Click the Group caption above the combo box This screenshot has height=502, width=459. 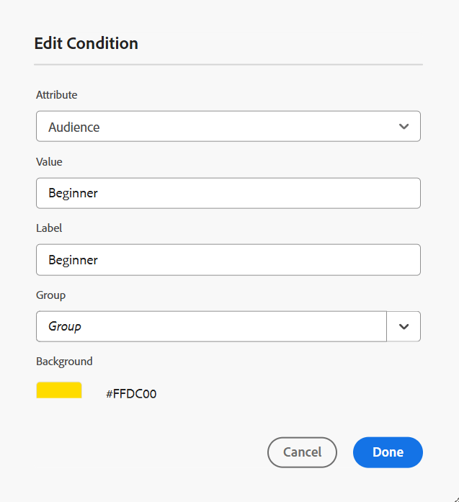point(50,295)
